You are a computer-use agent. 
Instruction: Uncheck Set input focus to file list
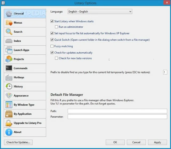coord(52,33)
